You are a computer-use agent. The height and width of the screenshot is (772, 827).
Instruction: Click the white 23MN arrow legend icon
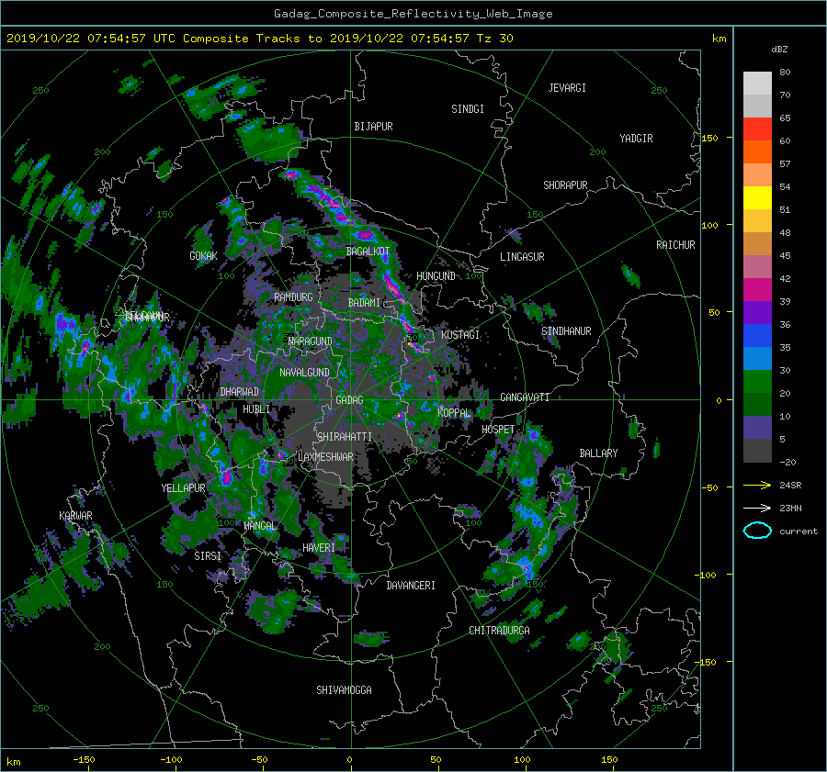coord(757,508)
